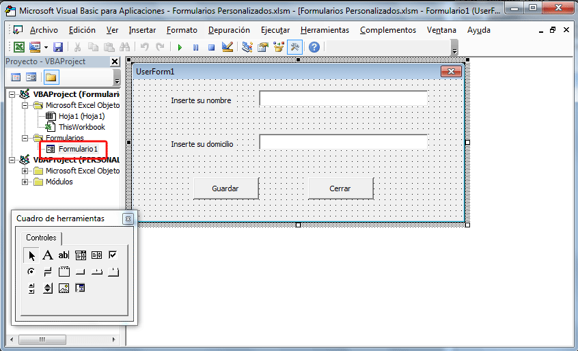Choose the ListBox control tool

tap(96, 255)
